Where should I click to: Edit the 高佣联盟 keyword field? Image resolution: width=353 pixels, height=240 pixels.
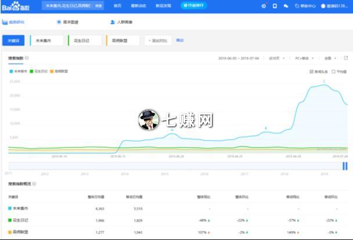123,41
